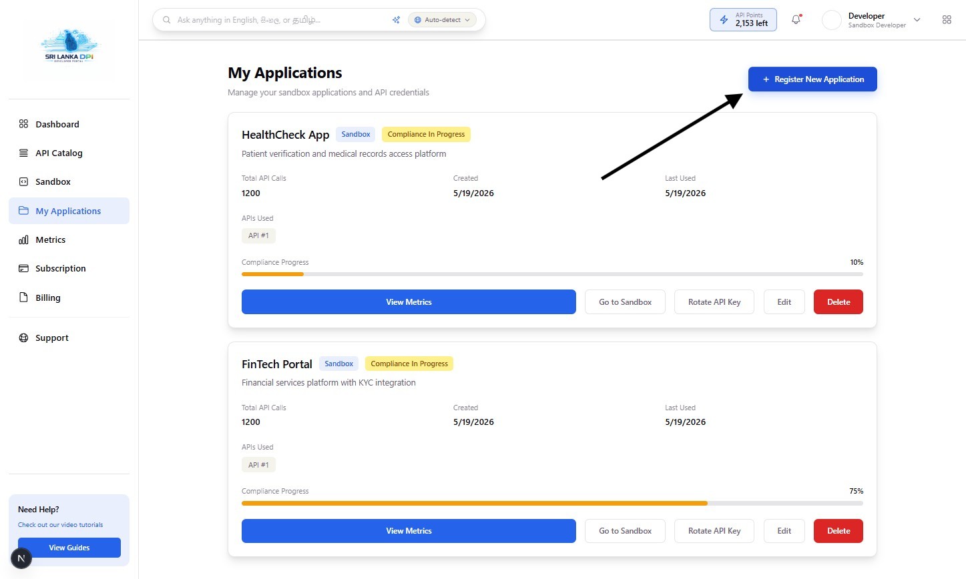Open API Catalog in sidebar
Screen dimensions: 966x579
[x=69, y=153]
